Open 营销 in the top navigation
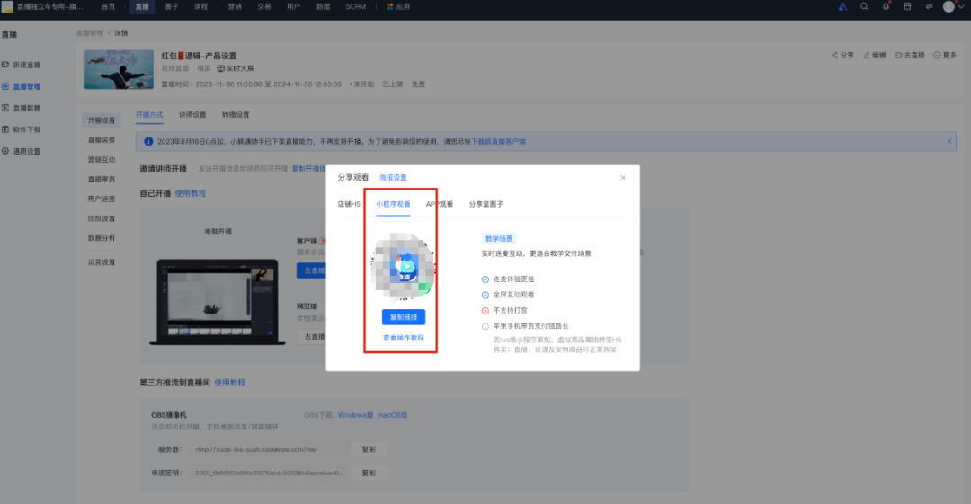This screenshot has height=504, width=971. click(235, 7)
